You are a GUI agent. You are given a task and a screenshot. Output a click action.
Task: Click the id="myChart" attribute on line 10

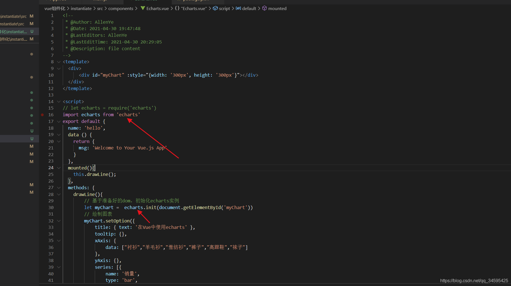(108, 75)
